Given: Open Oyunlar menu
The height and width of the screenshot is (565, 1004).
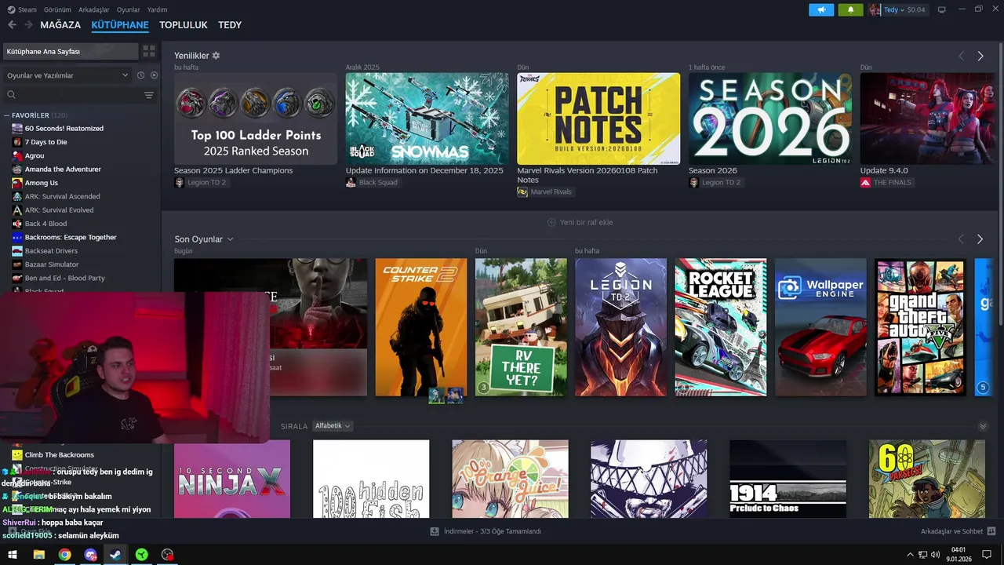Looking at the screenshot, I should tap(129, 9).
